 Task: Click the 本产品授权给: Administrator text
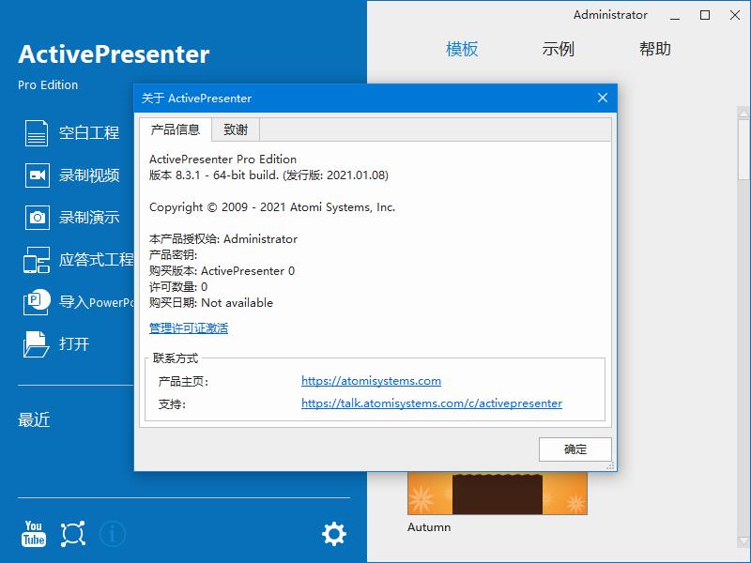223,239
